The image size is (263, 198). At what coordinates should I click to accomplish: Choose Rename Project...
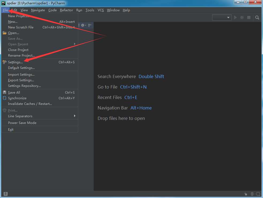(x=40, y=55)
